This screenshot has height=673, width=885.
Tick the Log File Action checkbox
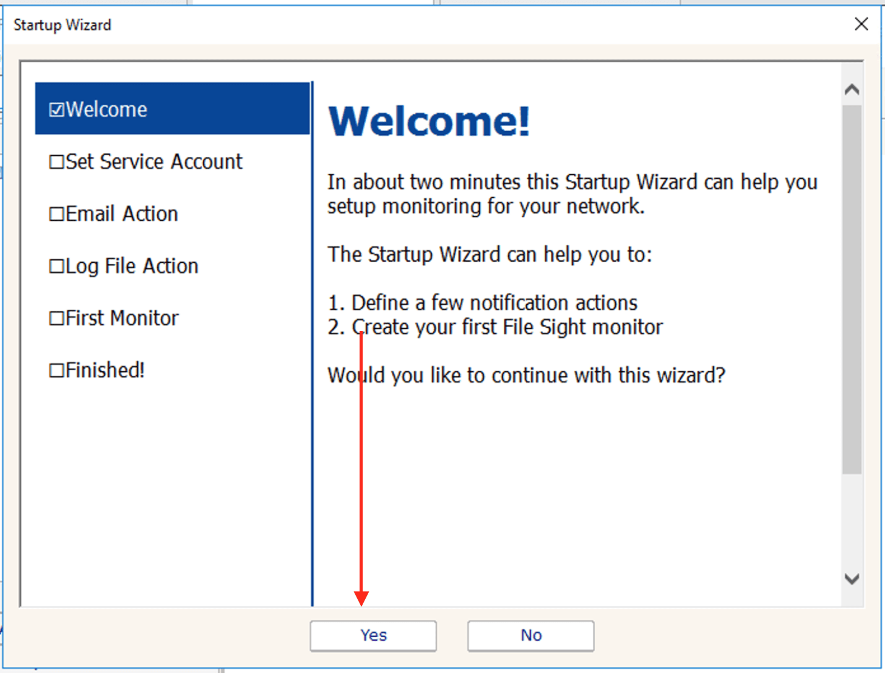(57, 267)
